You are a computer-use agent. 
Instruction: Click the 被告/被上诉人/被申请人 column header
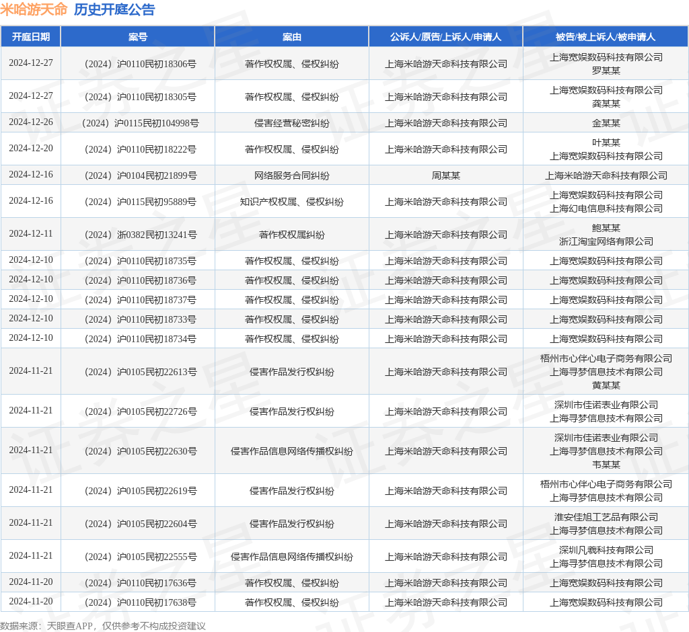click(606, 37)
